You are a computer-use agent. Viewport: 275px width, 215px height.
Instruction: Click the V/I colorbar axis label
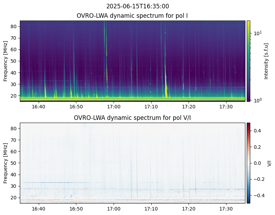[269, 163]
